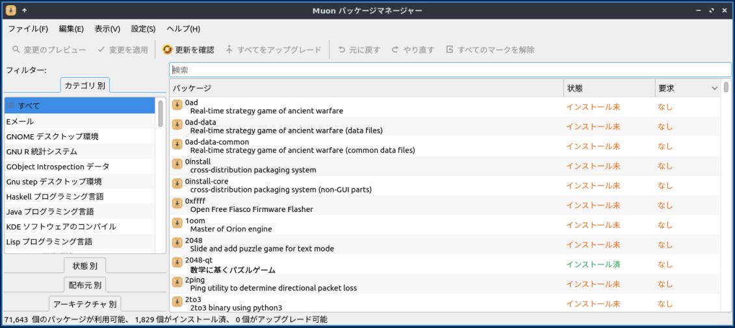The width and height of the screenshot is (735, 328).
Task: Click 変更を適用 toolbar button
Action: pyautogui.click(x=123, y=49)
